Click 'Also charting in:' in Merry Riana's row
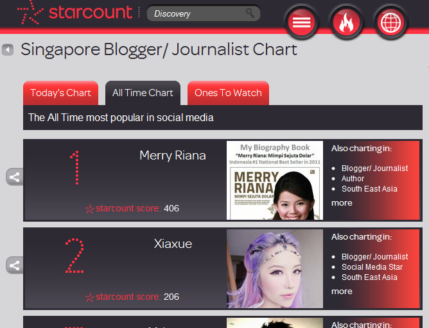The height and width of the screenshot is (328, 429). click(362, 149)
